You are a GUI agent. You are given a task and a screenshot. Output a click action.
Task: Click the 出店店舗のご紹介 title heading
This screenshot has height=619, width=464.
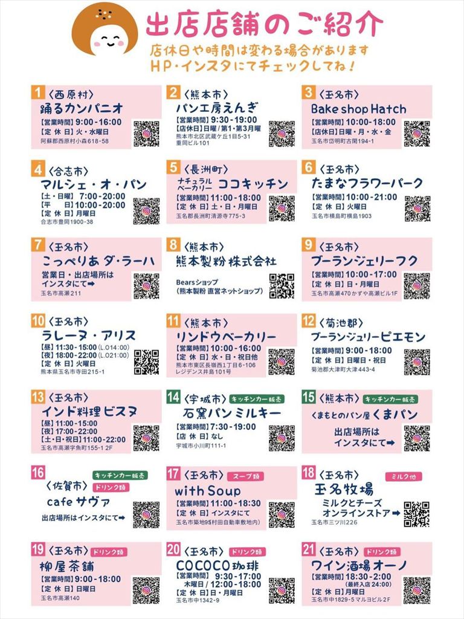tap(265, 25)
